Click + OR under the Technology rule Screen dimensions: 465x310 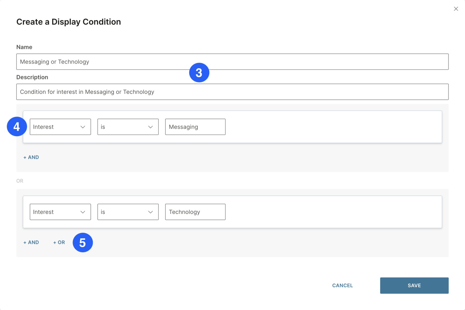tap(59, 242)
